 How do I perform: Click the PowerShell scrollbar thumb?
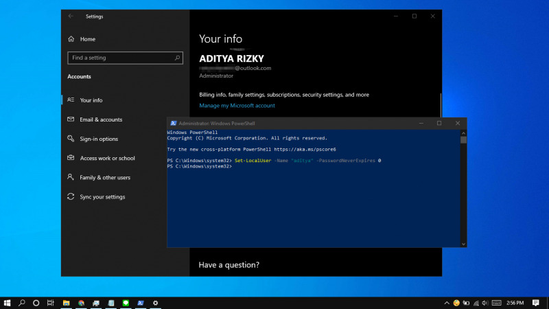tap(464, 140)
